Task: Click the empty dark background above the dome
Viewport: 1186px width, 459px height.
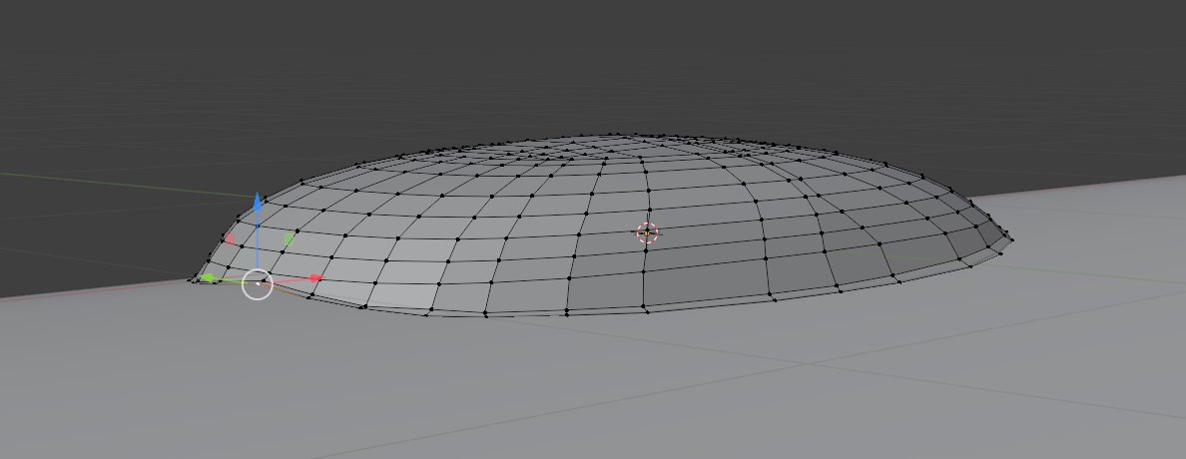Action: [x=599, y=60]
